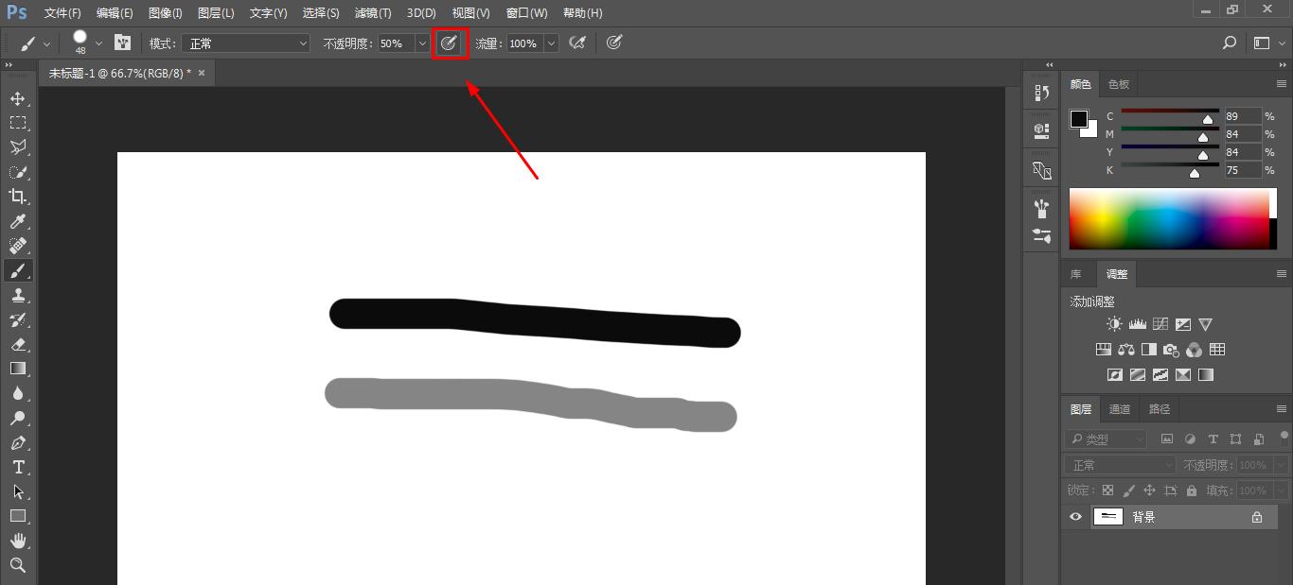Select the Path Selection tool
1293x585 pixels.
pyautogui.click(x=18, y=491)
